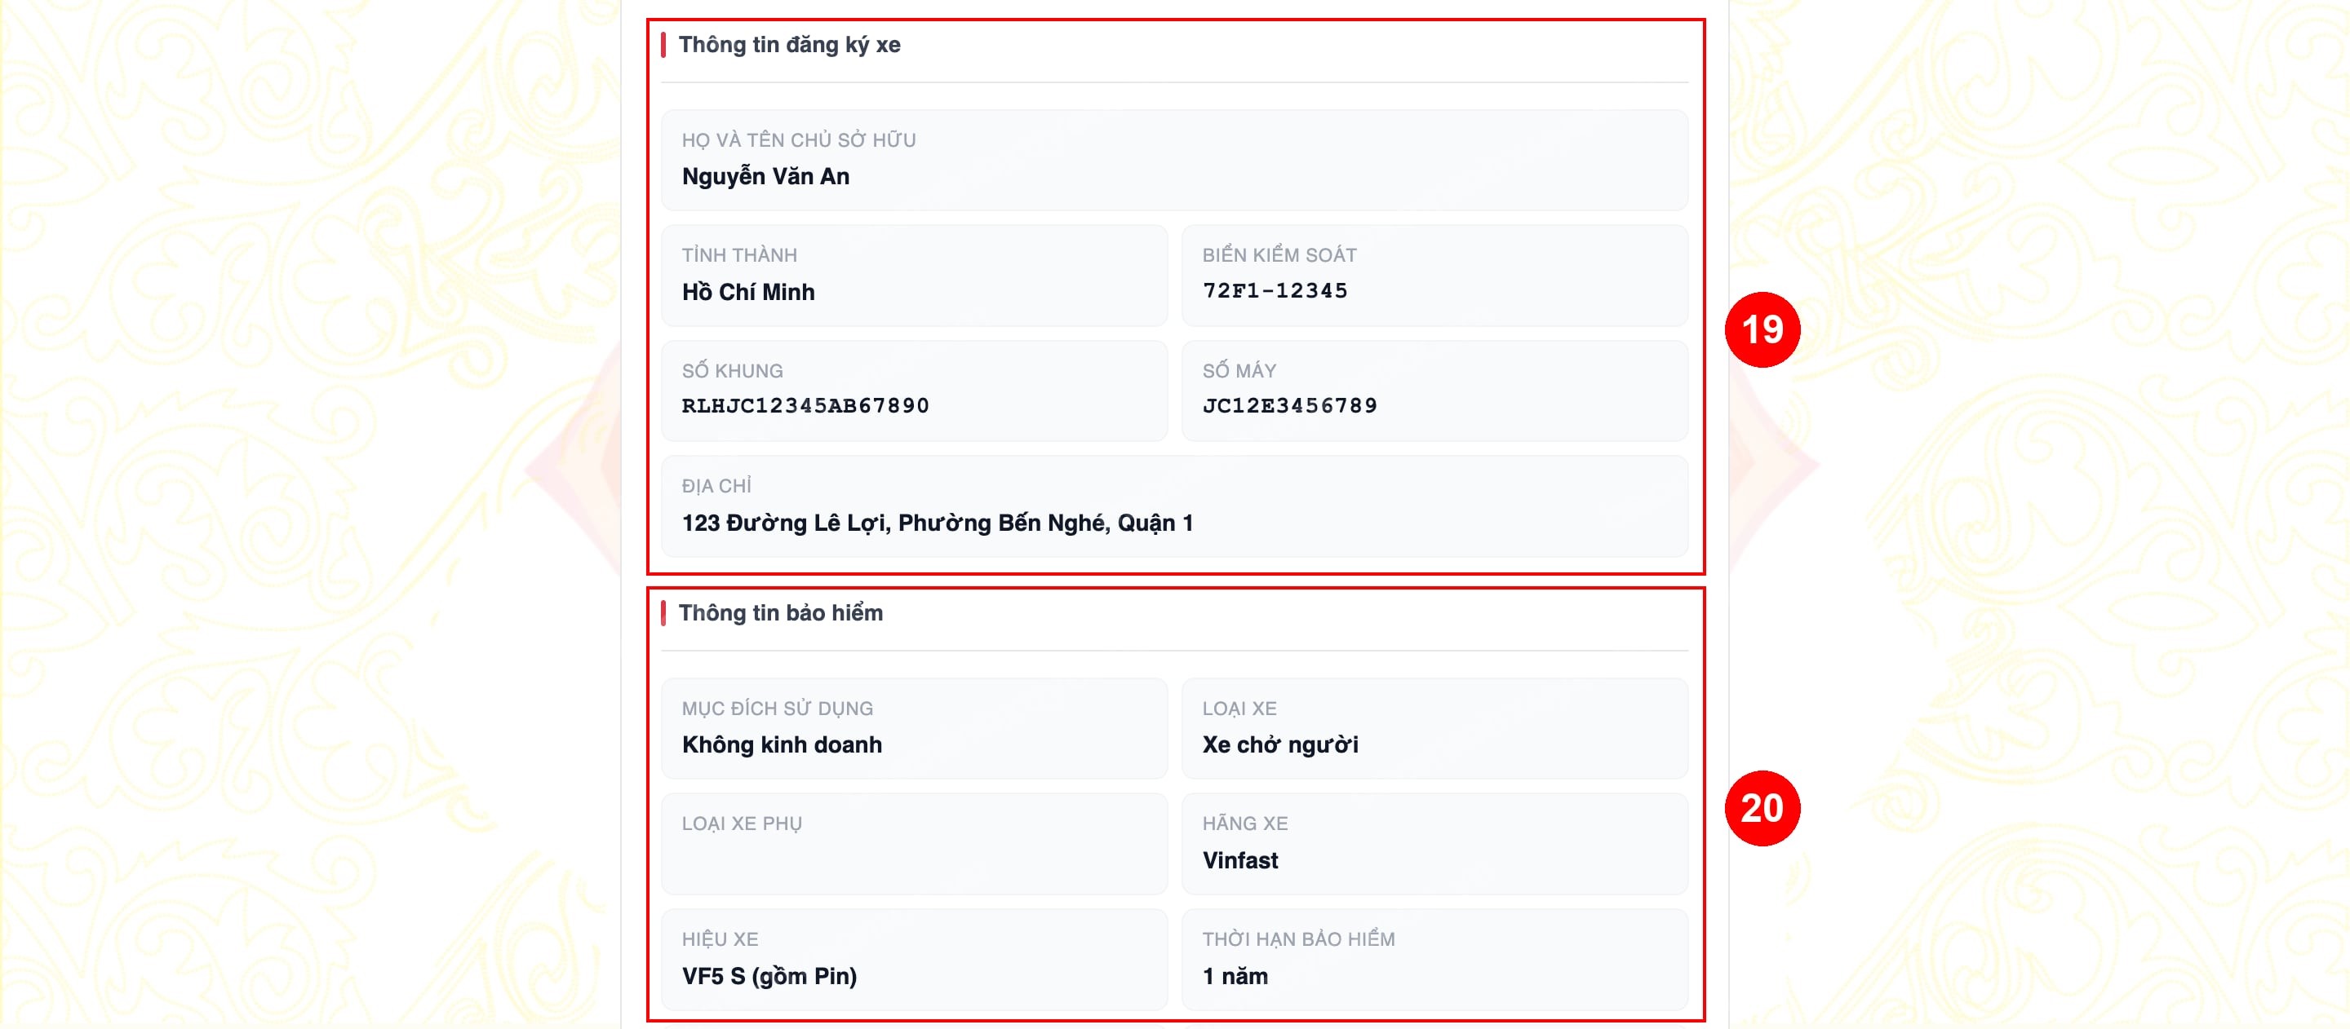
Task: Click the Biển kiểm soát 72F1-12345 field
Action: pyautogui.click(x=1434, y=276)
